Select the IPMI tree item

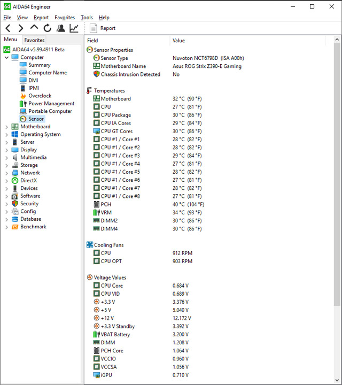pos(34,88)
